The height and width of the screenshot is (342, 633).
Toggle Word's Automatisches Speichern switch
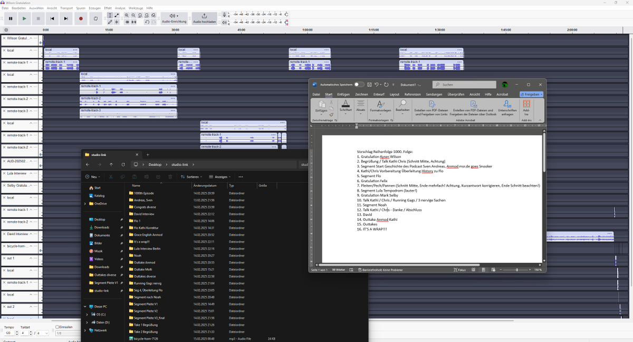[359, 84]
